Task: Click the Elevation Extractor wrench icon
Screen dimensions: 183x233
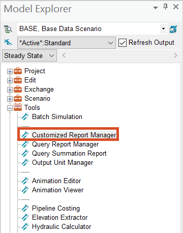Action: coord(25,217)
